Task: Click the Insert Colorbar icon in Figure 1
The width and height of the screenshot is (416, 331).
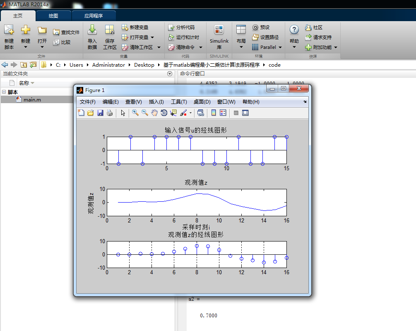Action: point(214,113)
